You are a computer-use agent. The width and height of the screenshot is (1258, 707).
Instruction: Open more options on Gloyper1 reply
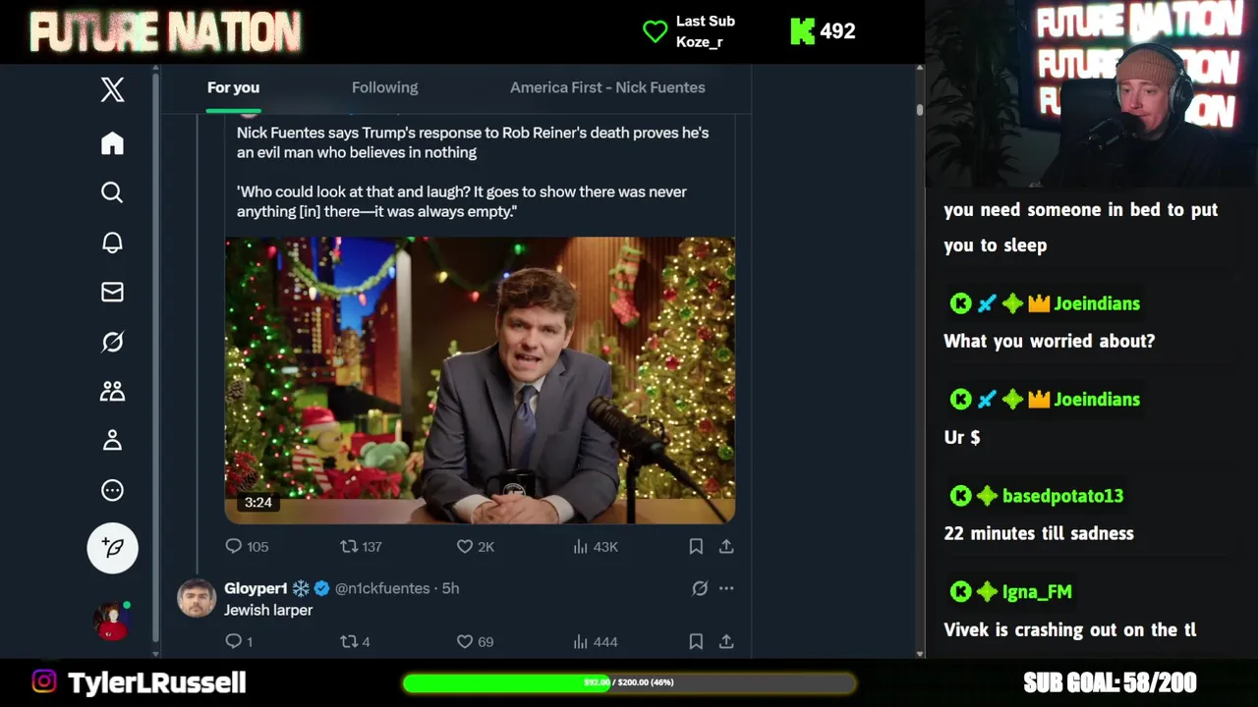[726, 588]
